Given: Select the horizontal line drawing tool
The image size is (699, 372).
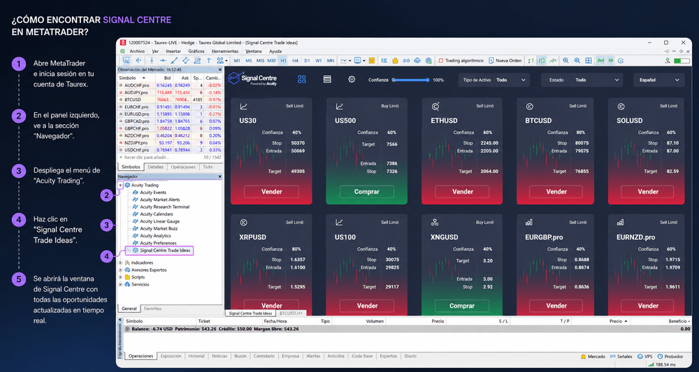Looking at the screenshot, I should click(x=163, y=61).
